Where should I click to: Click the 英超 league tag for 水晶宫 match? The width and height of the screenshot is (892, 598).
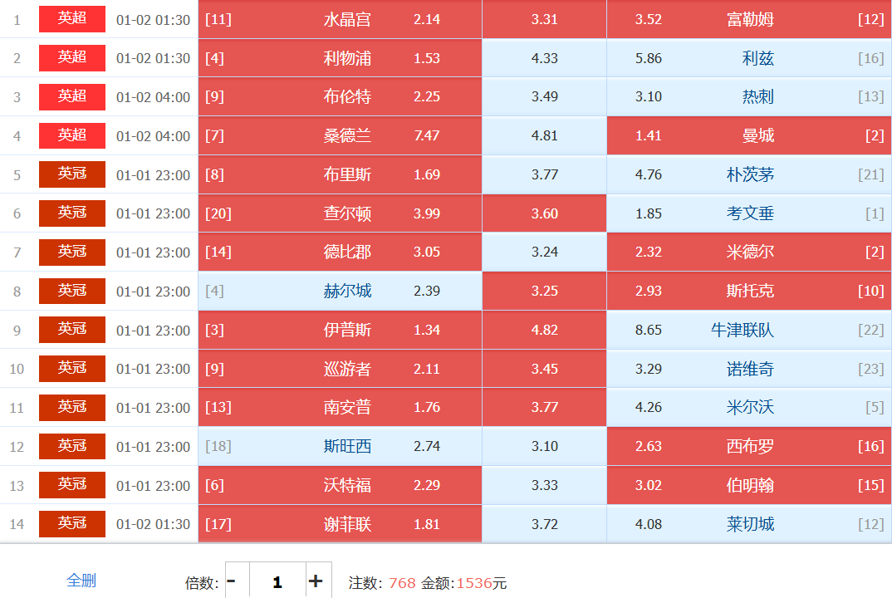72,19
